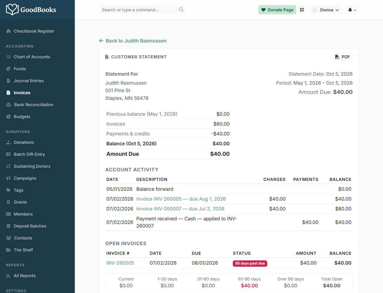This screenshot has height=293, width=383.
Task: Click the search magnifier icon
Action: (181, 10)
